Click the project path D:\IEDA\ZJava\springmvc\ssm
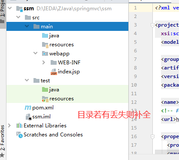The image size is (179, 160). pyautogui.click(x=74, y=9)
